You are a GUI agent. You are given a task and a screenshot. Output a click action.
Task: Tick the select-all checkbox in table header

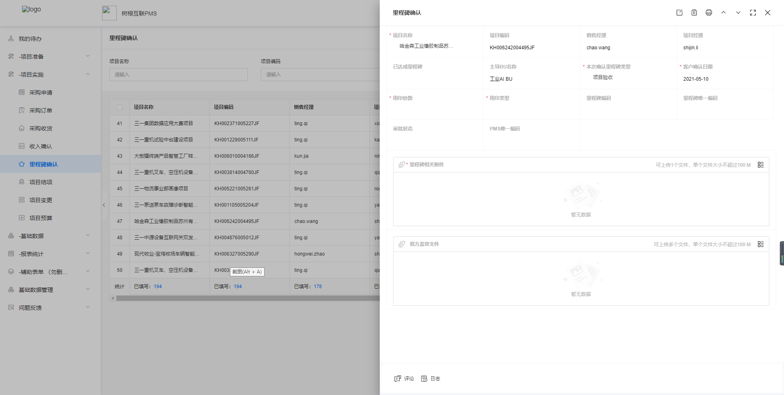click(x=120, y=108)
